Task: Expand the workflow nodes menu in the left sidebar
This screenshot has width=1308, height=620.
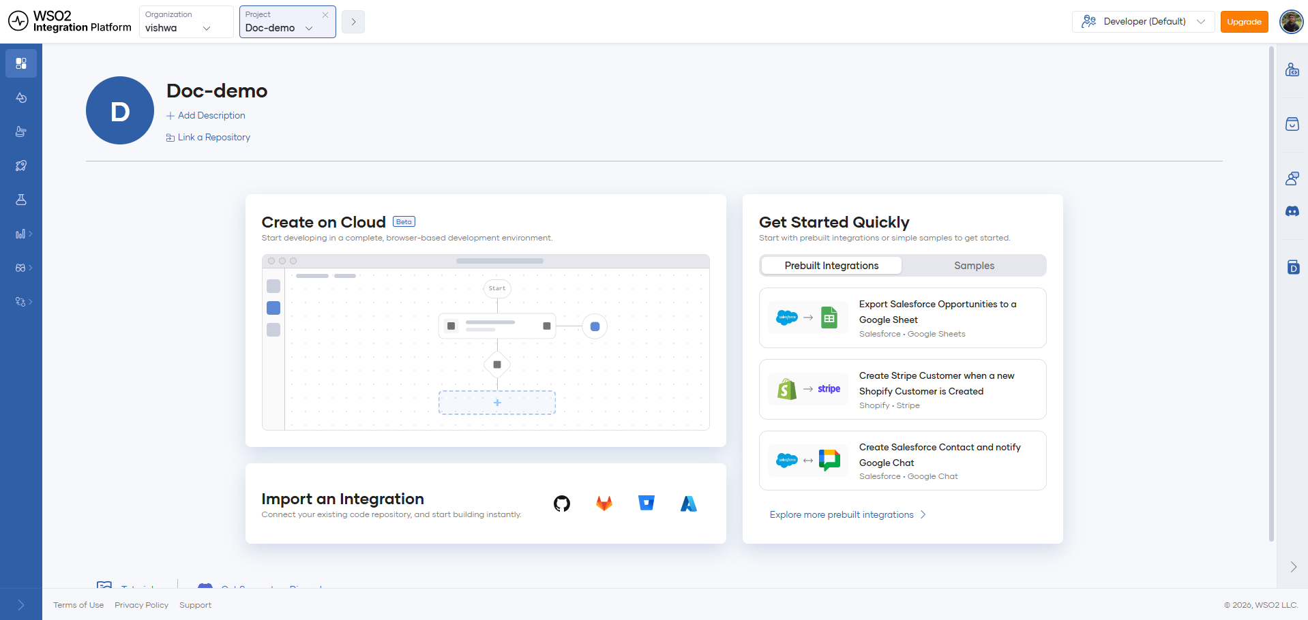Action: (23, 302)
